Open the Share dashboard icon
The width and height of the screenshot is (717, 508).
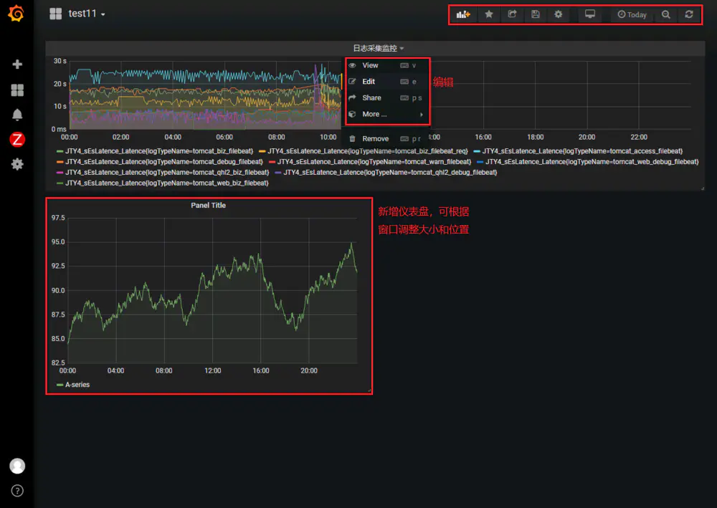(x=512, y=14)
